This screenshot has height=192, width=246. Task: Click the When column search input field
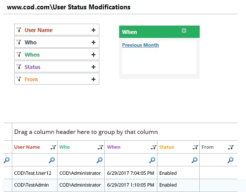[127, 160]
